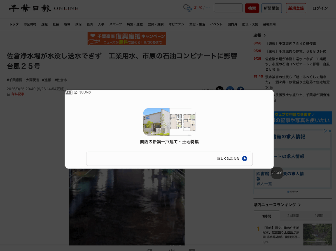
Task: Open 文化・生活 navigation item
Action: (197, 24)
